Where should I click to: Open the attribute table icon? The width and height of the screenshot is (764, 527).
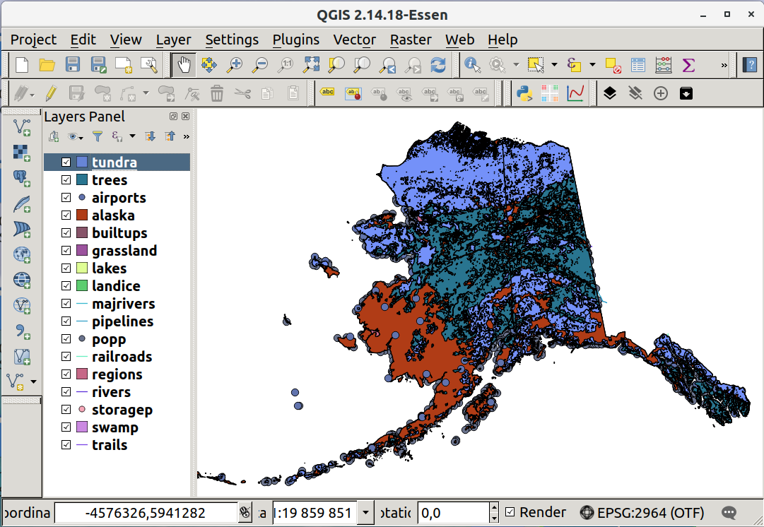pyautogui.click(x=637, y=65)
